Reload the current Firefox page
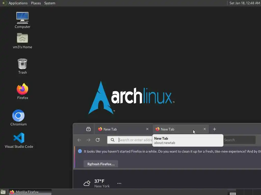The height and width of the screenshot is (195, 261). pos(98,140)
